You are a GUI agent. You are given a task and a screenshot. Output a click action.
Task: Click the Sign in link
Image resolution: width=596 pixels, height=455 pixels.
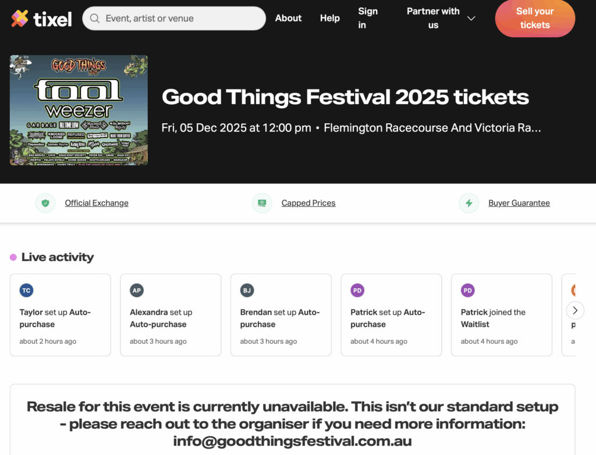click(x=367, y=18)
